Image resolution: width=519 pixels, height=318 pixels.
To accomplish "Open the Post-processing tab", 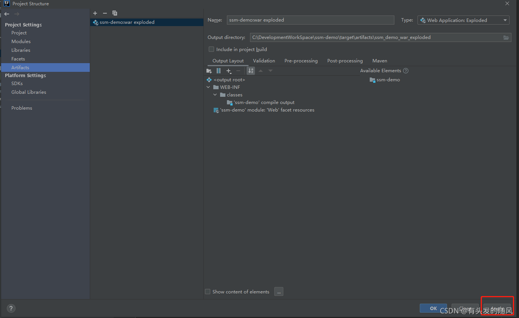I will point(345,60).
